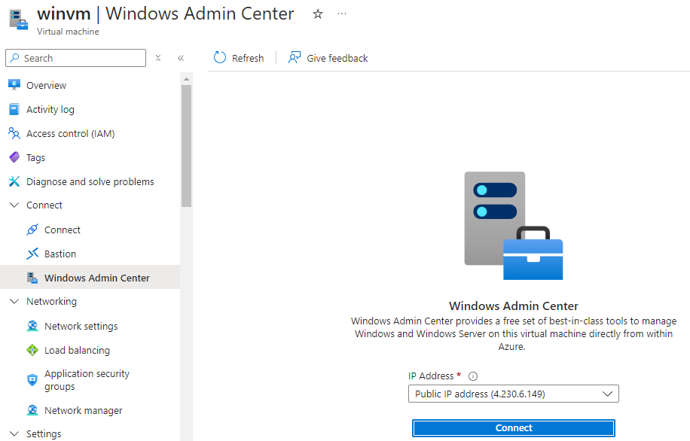This screenshot has width=690, height=441.
Task: Click the Access control people icon
Action: coord(14,133)
